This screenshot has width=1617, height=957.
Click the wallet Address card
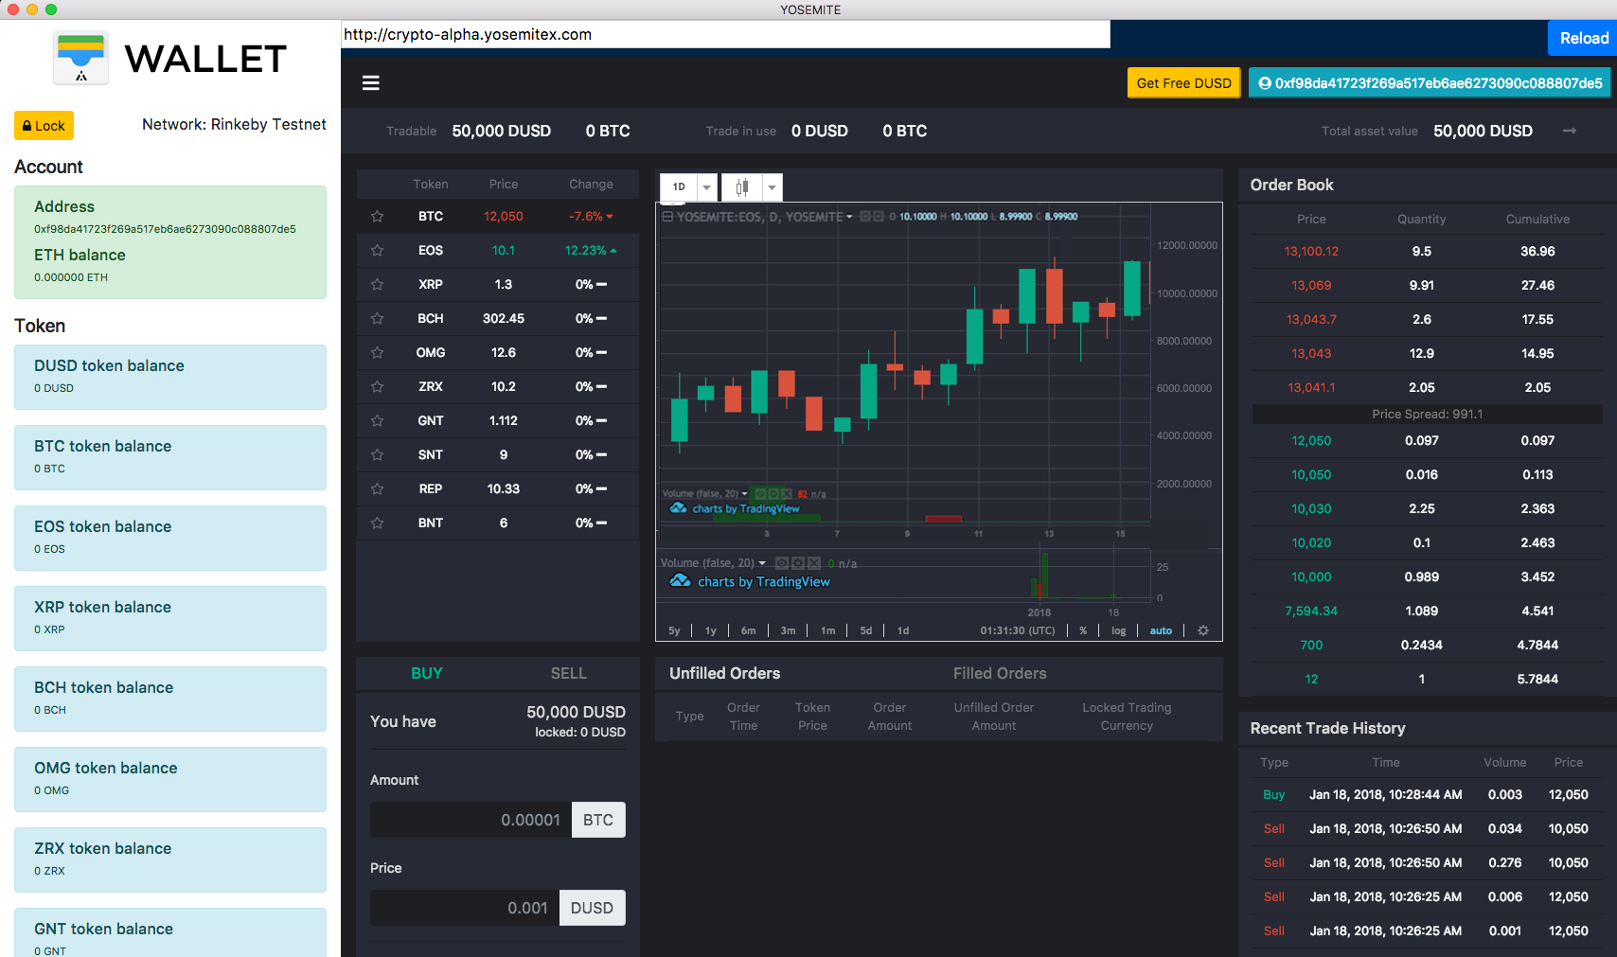[x=170, y=242]
